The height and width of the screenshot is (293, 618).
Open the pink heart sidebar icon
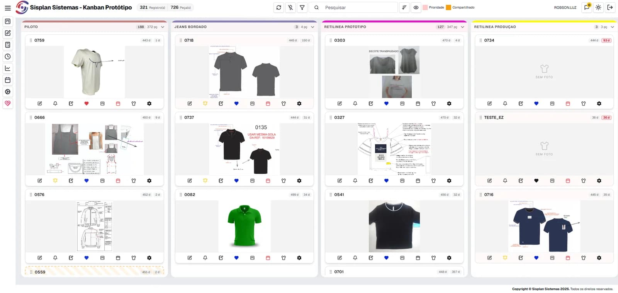pos(8,103)
